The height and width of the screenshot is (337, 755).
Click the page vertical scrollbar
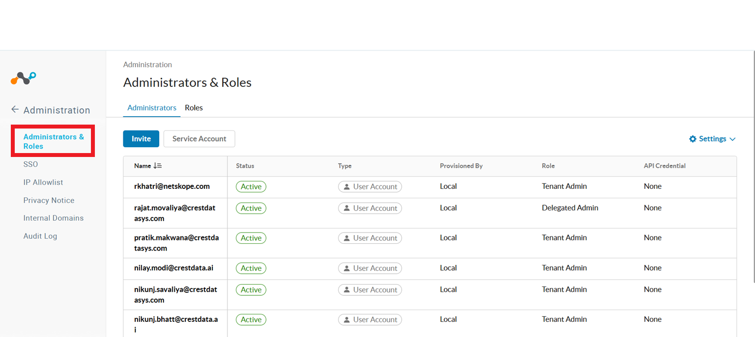pos(753,167)
